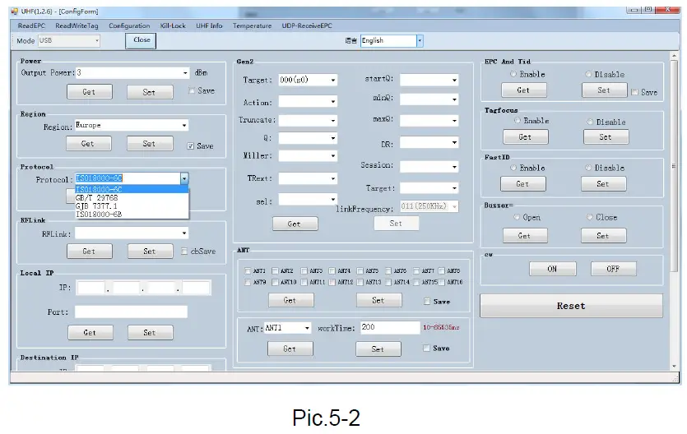Select Disable for FastID

coord(588,168)
